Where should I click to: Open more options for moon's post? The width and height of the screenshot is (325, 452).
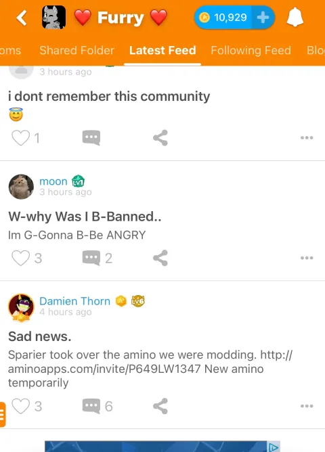307,258
